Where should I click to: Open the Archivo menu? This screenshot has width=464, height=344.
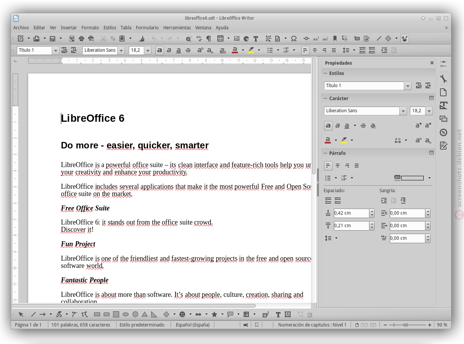[x=21, y=28]
